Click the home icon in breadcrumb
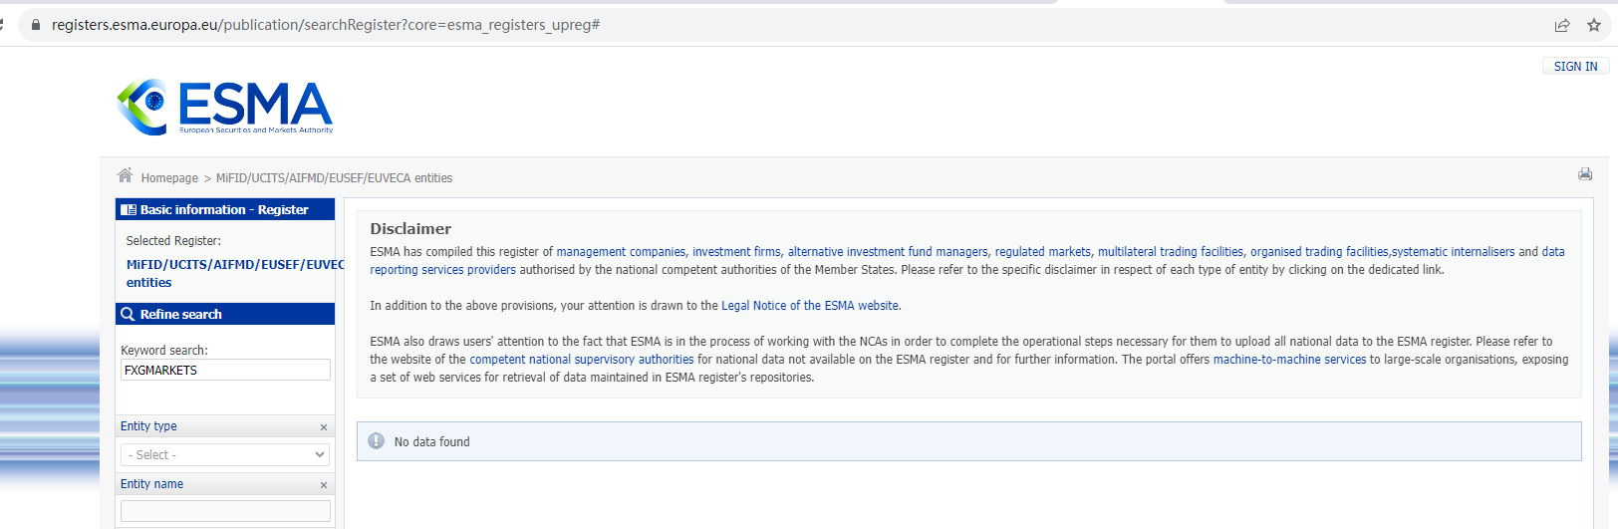 click(x=125, y=176)
